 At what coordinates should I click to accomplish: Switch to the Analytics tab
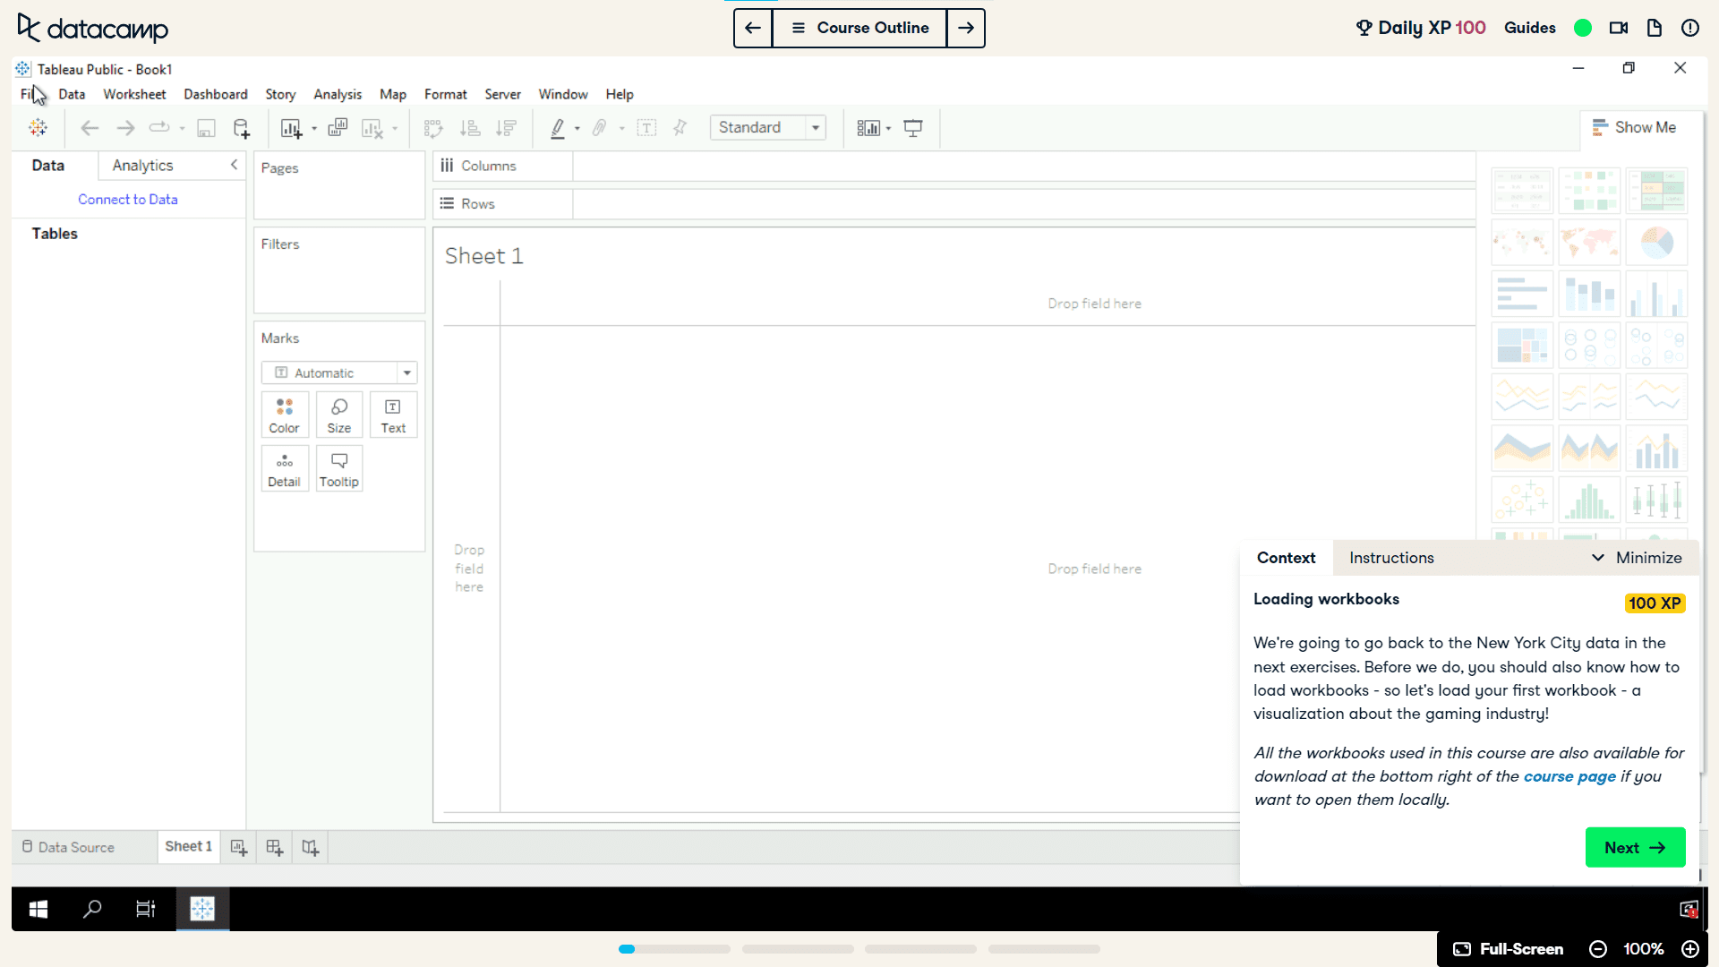tap(142, 165)
